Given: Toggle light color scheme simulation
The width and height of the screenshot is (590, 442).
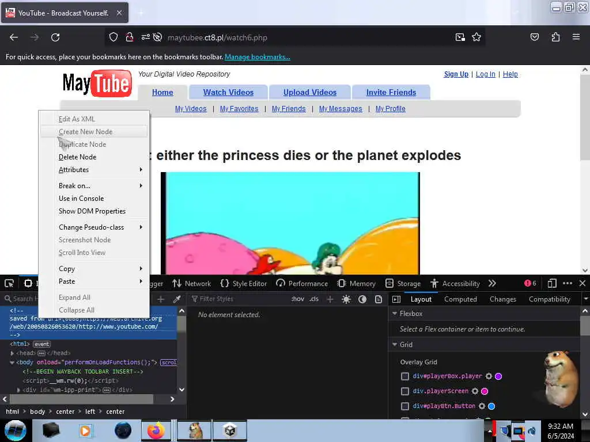Looking at the screenshot, I should click(346, 299).
